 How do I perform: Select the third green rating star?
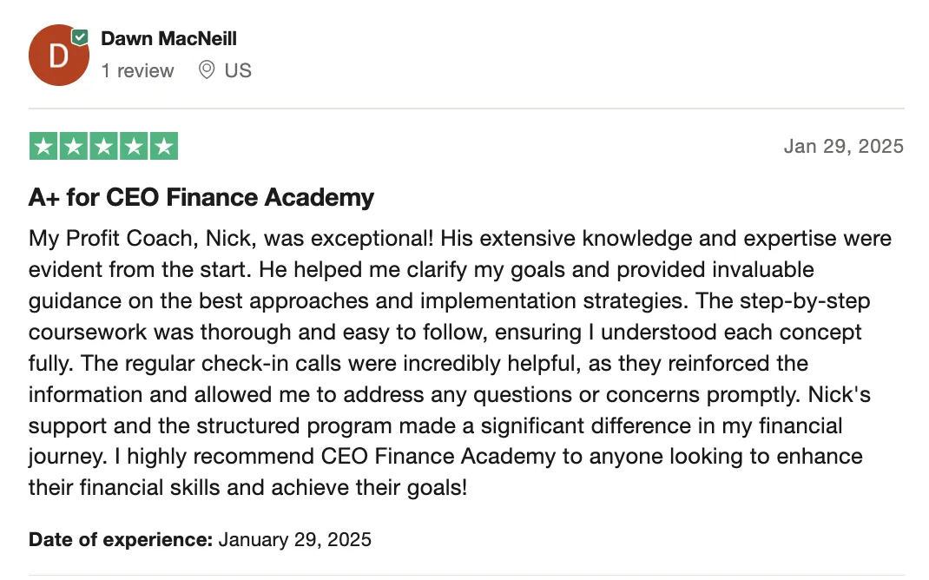coord(103,147)
